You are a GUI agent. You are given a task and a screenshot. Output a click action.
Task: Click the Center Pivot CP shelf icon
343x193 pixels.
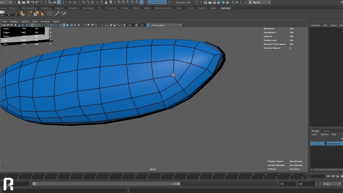tap(16, 14)
